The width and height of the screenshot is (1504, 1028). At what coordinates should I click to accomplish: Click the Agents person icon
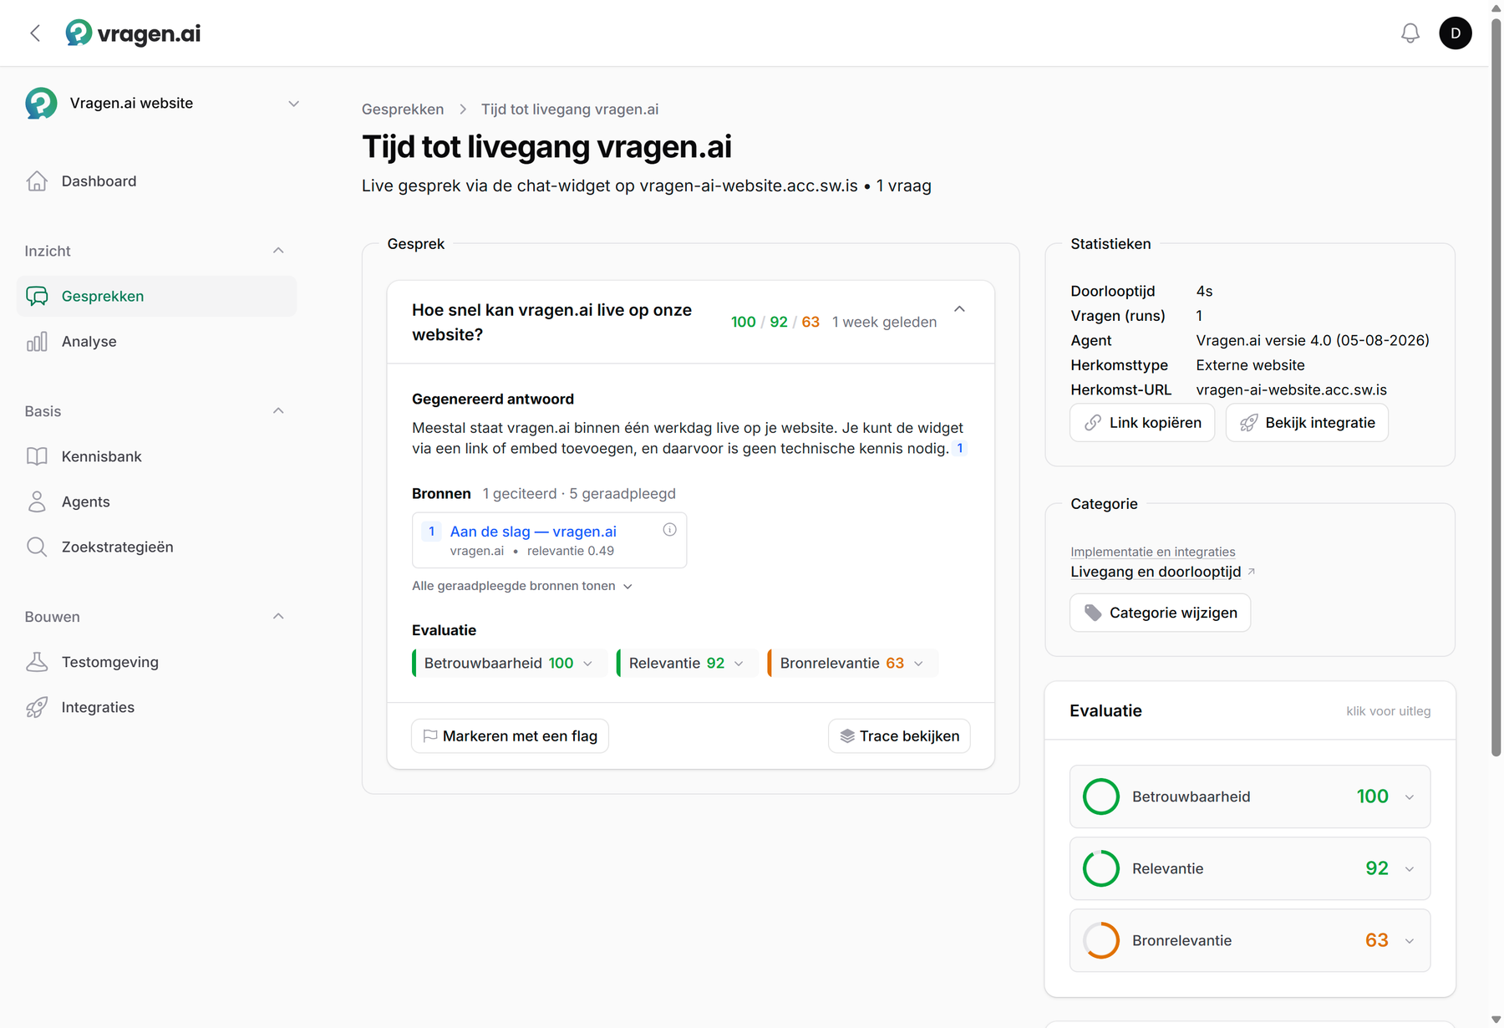point(37,502)
